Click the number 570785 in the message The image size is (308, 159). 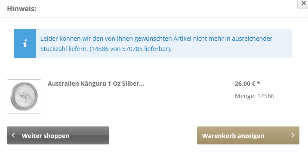132,49
